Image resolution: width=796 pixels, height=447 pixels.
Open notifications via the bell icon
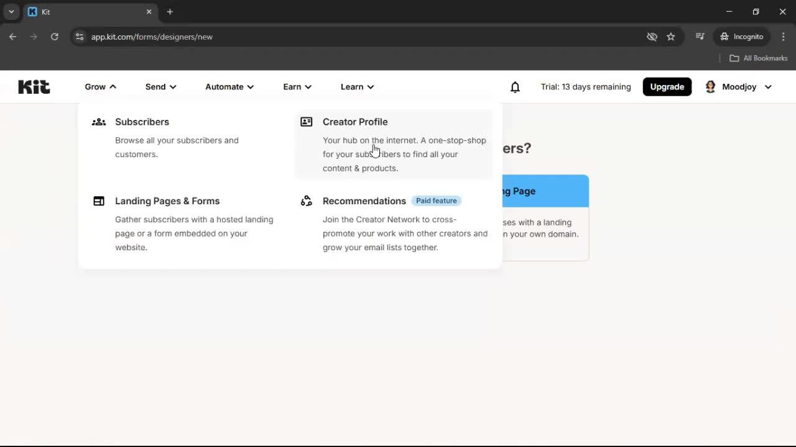[515, 87]
